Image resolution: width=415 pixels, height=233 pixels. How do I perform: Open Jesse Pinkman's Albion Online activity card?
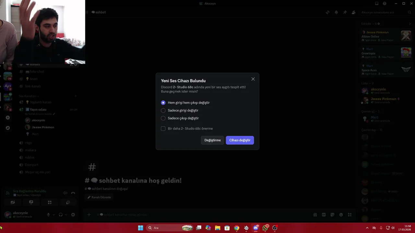(386, 36)
